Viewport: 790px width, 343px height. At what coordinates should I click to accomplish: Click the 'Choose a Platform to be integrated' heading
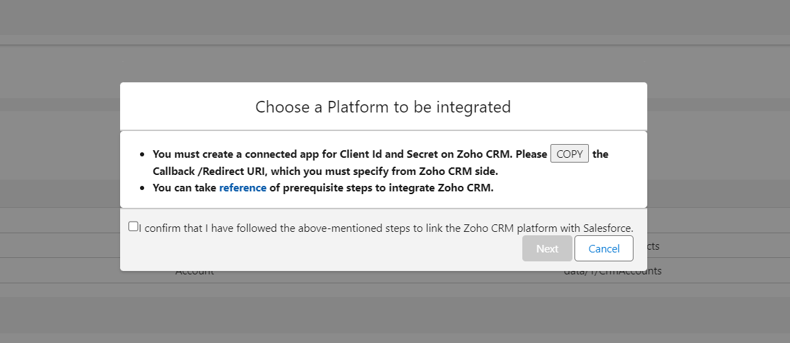coord(383,107)
